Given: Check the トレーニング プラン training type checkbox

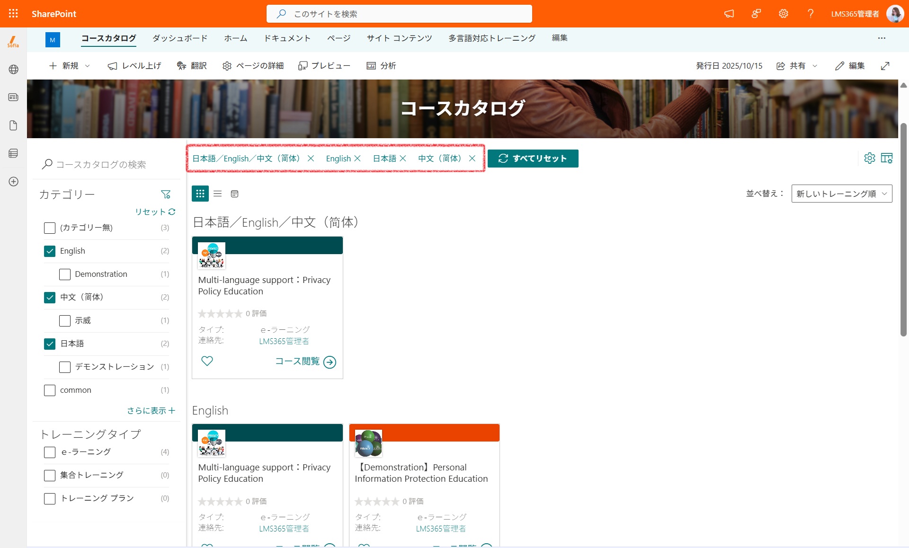Looking at the screenshot, I should coord(50,499).
